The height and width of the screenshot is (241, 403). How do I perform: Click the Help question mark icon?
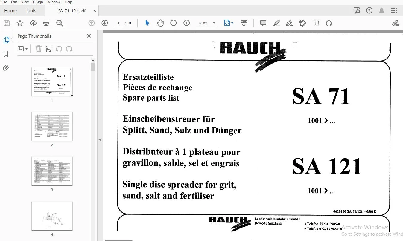tap(369, 11)
